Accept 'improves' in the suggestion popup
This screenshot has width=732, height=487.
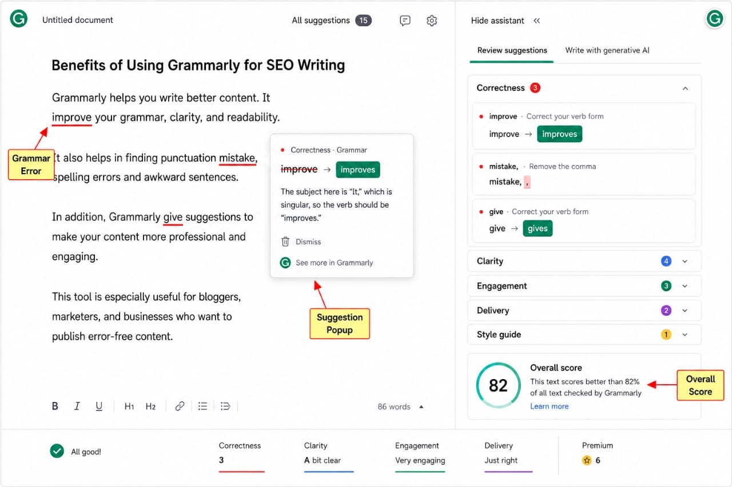coord(358,170)
